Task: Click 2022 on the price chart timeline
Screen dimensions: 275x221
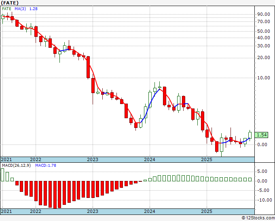Action: point(36,159)
